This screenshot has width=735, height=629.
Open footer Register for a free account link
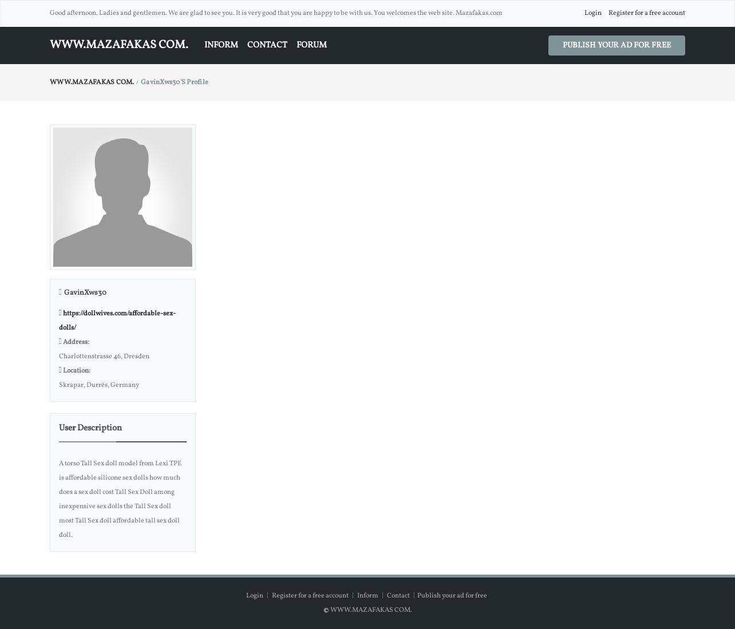point(310,596)
